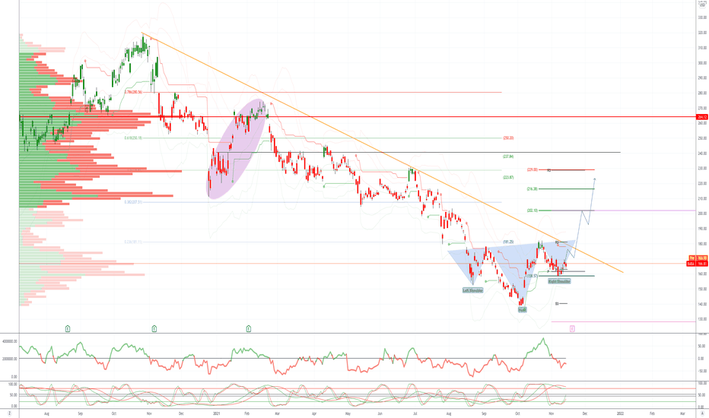Select the Right Shoulder text label
The image size is (709, 418).
pyautogui.click(x=559, y=281)
